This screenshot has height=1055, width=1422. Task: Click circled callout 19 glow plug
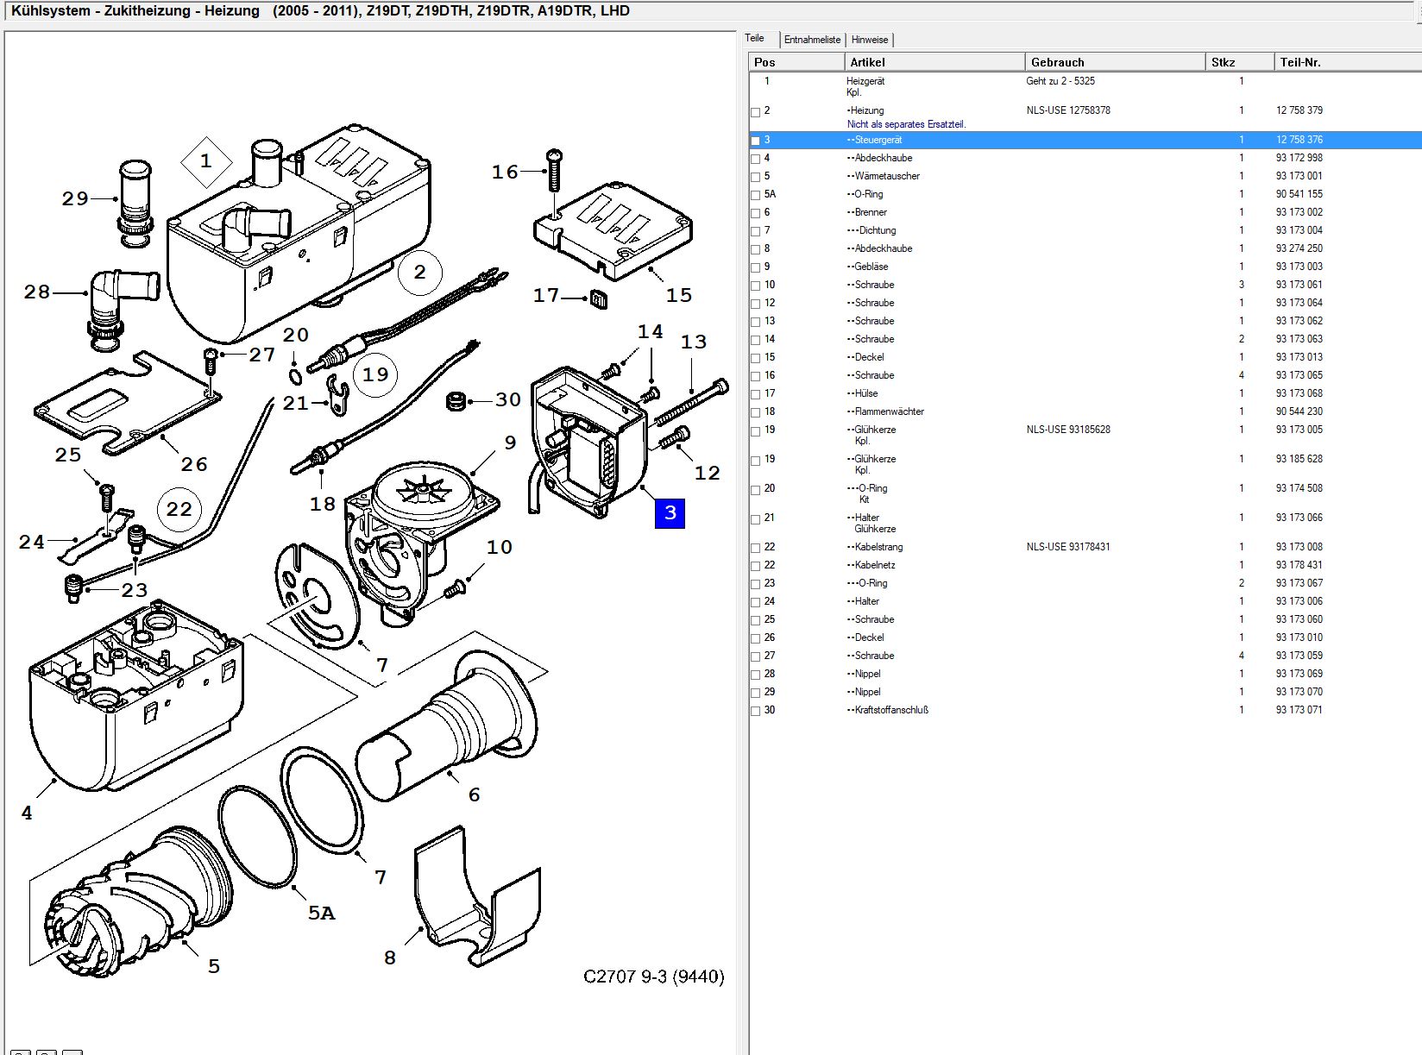375,374
